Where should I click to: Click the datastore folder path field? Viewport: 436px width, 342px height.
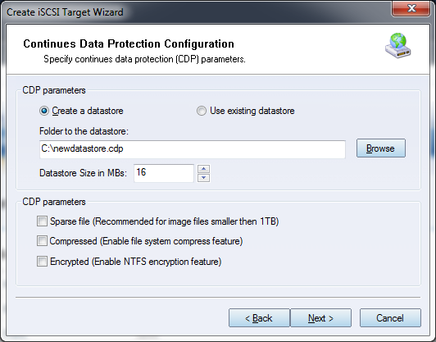point(193,149)
